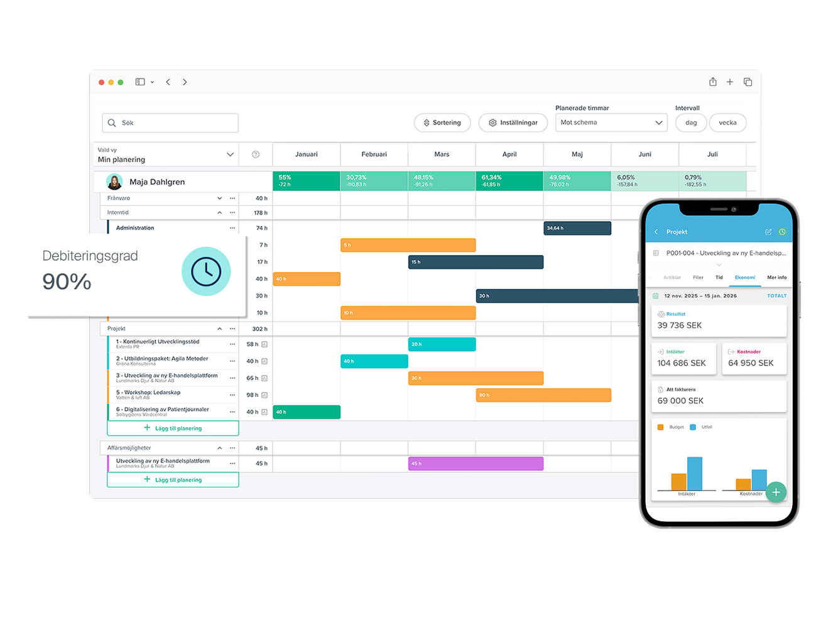This screenshot has height=628, width=838.
Task: Click the orange 90 h Workshop bar
Action: (x=543, y=395)
